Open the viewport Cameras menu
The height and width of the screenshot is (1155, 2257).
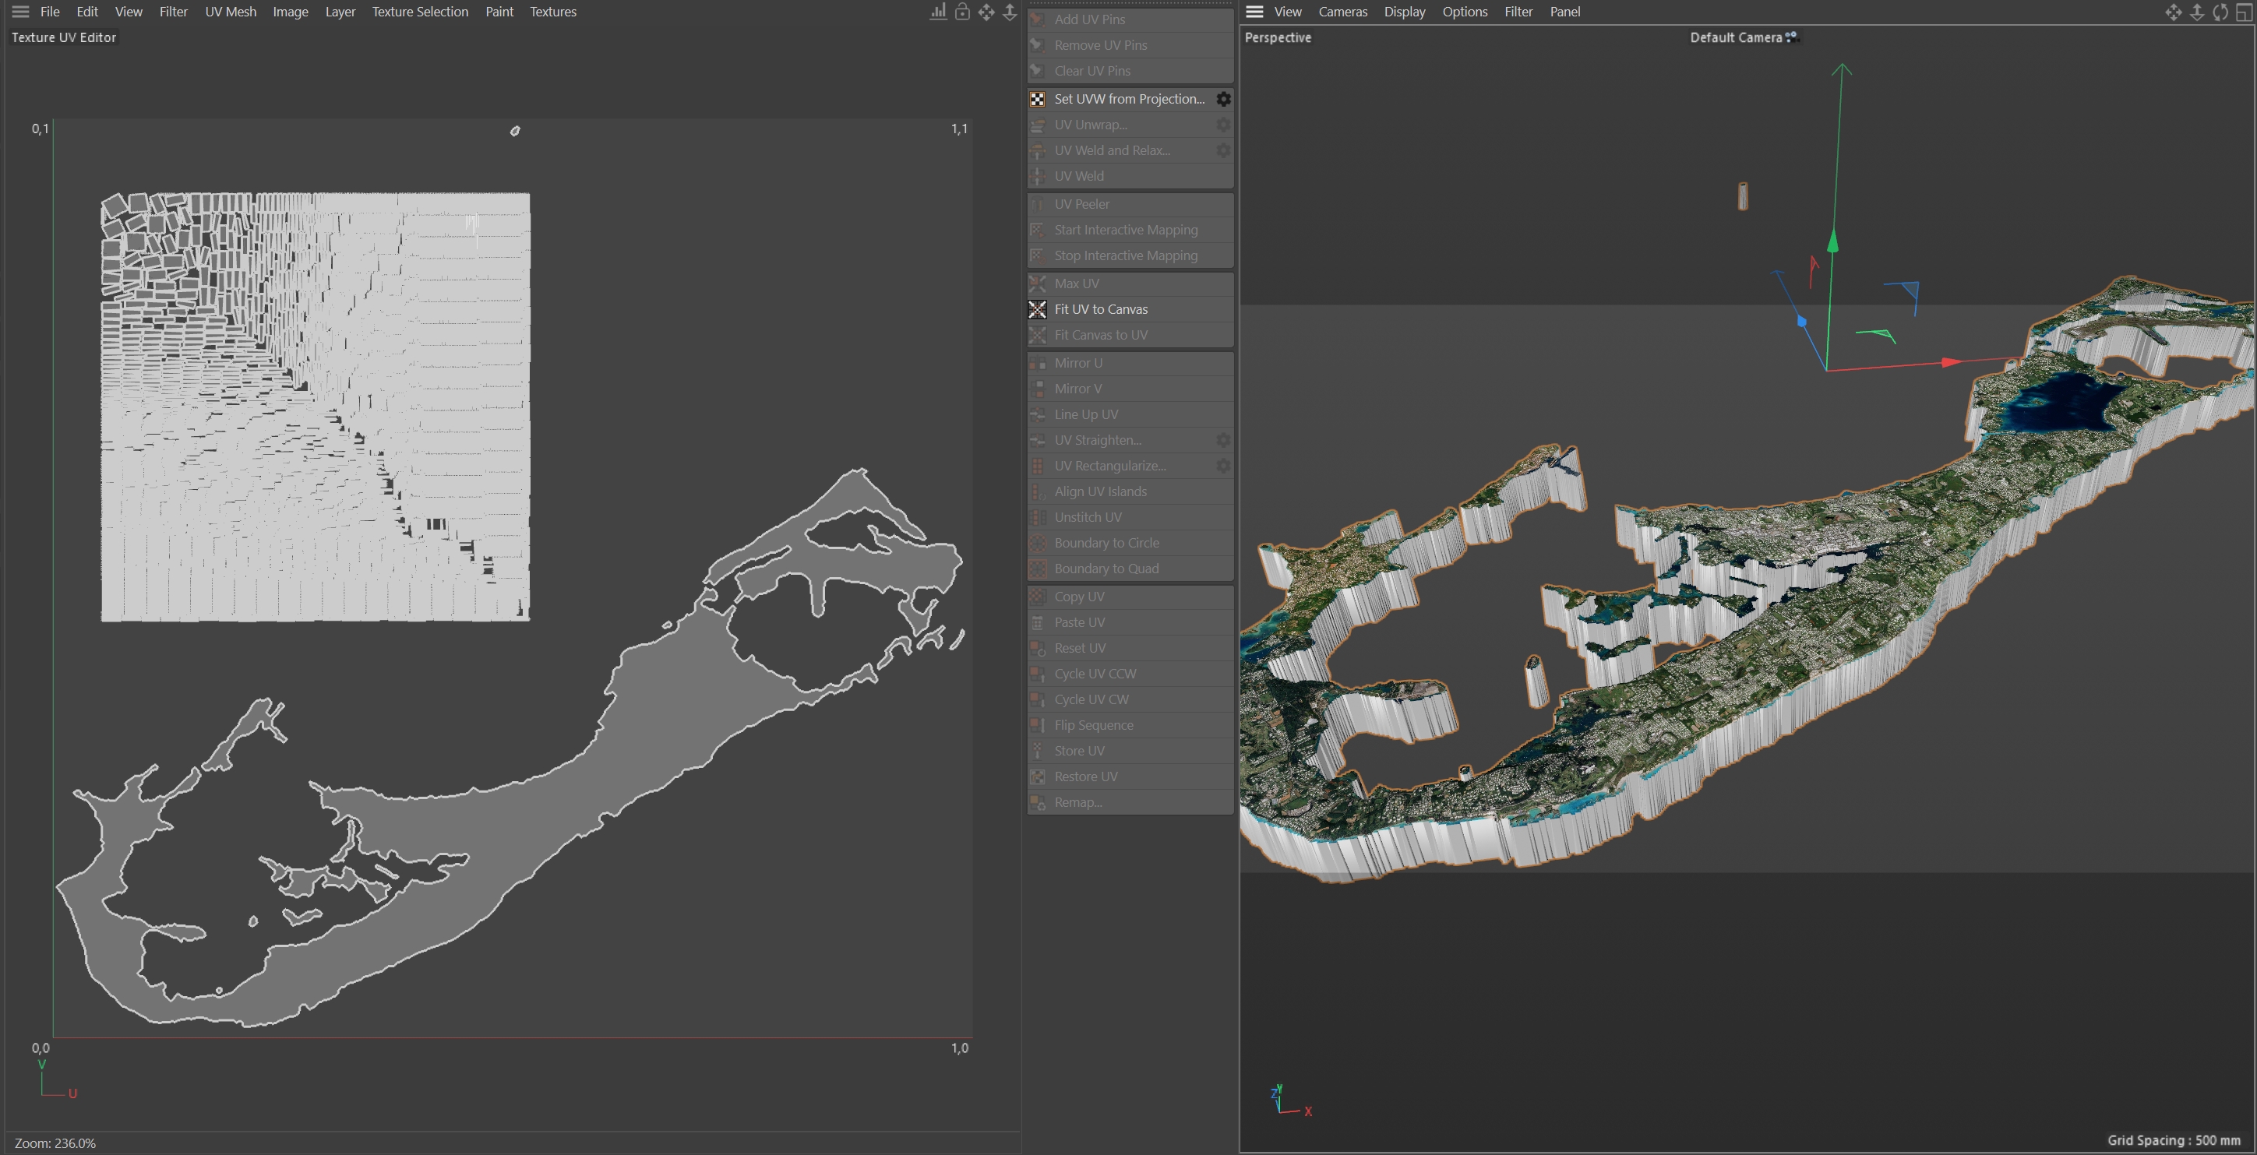tap(1342, 12)
